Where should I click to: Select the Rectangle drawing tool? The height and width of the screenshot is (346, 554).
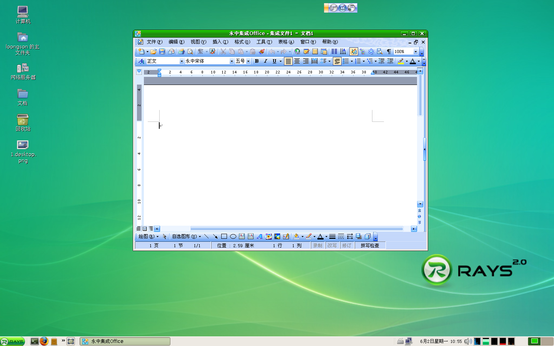coord(224,236)
